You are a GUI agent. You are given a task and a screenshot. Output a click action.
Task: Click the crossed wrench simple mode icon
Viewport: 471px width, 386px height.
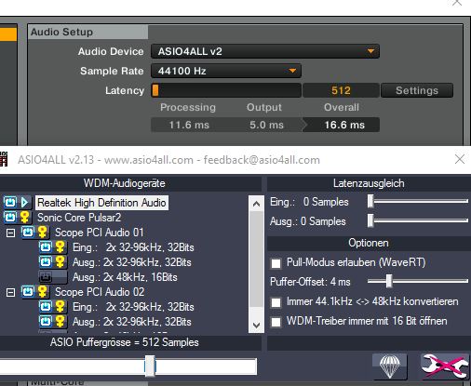pyautogui.click(x=444, y=366)
